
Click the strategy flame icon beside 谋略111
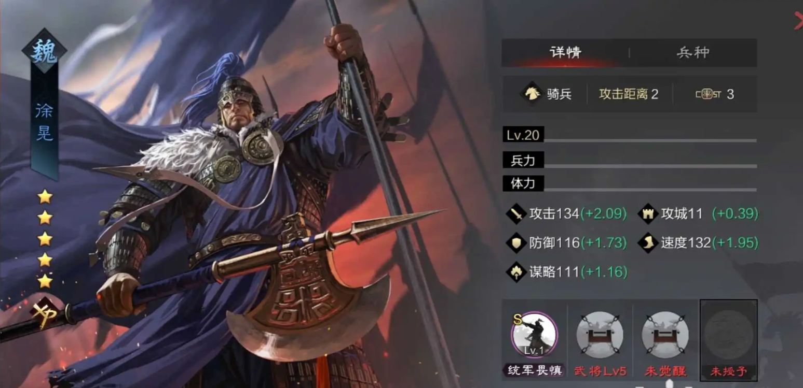pos(516,271)
